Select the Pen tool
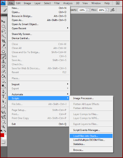This screenshot has width=123, height=158. pos(3,92)
